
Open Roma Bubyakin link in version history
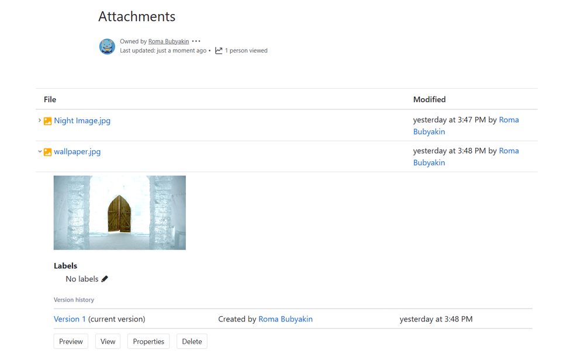pyautogui.click(x=285, y=319)
